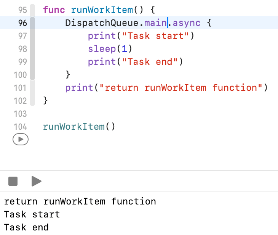Collapse the code fold ribbon beside line 97
The image size is (278, 235).
click(32, 36)
